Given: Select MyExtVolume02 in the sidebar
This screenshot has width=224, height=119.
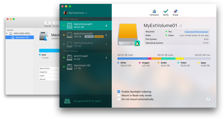Looking at the screenshot, I should coord(86,35).
